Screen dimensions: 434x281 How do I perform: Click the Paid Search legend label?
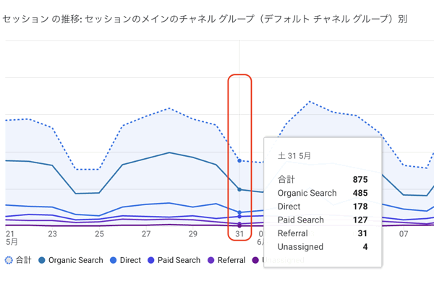(179, 260)
